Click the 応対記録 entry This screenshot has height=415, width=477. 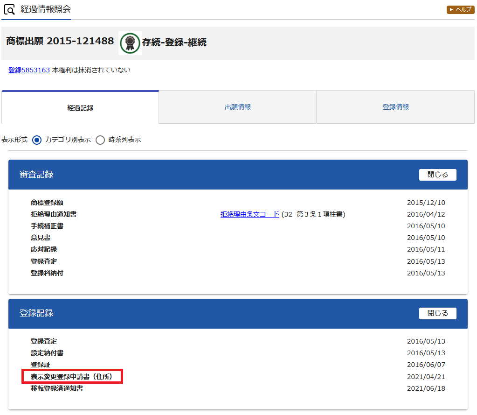pyautogui.click(x=44, y=249)
